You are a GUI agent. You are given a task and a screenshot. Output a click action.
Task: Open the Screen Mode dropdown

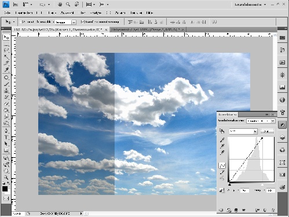point(104,4)
